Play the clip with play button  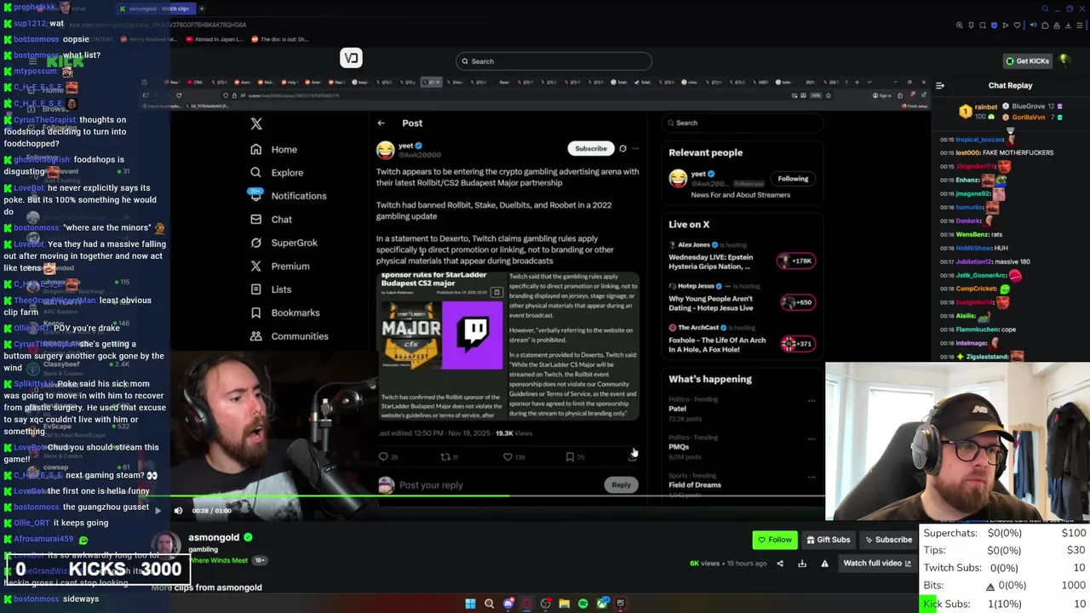click(158, 511)
